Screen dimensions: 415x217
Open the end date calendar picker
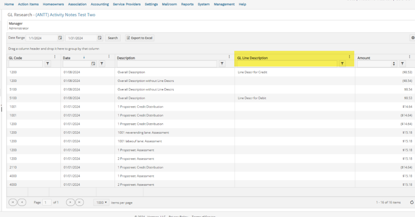coord(100,38)
